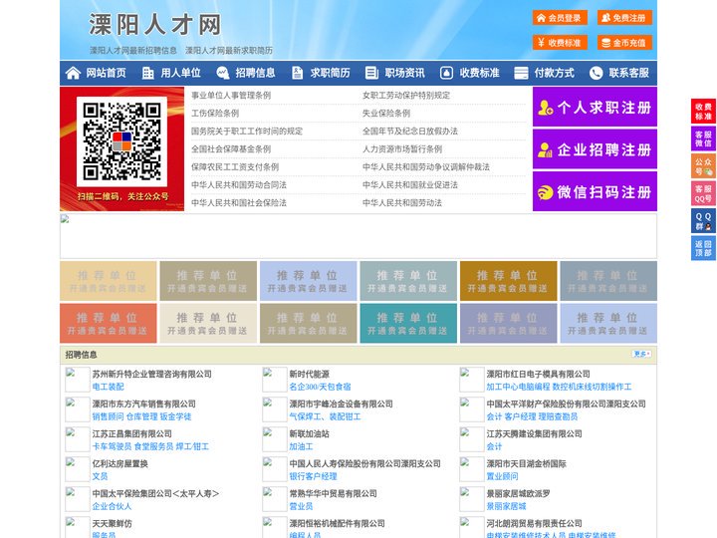Click the home icon beside 网站首页
The width and height of the screenshot is (717, 538).
[73, 73]
